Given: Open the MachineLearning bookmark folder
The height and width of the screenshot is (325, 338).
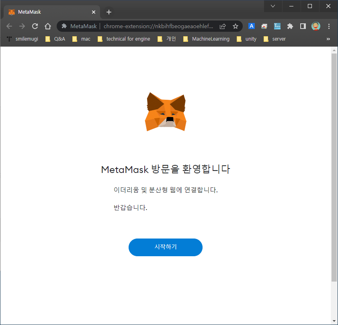Looking at the screenshot, I should (x=206, y=39).
